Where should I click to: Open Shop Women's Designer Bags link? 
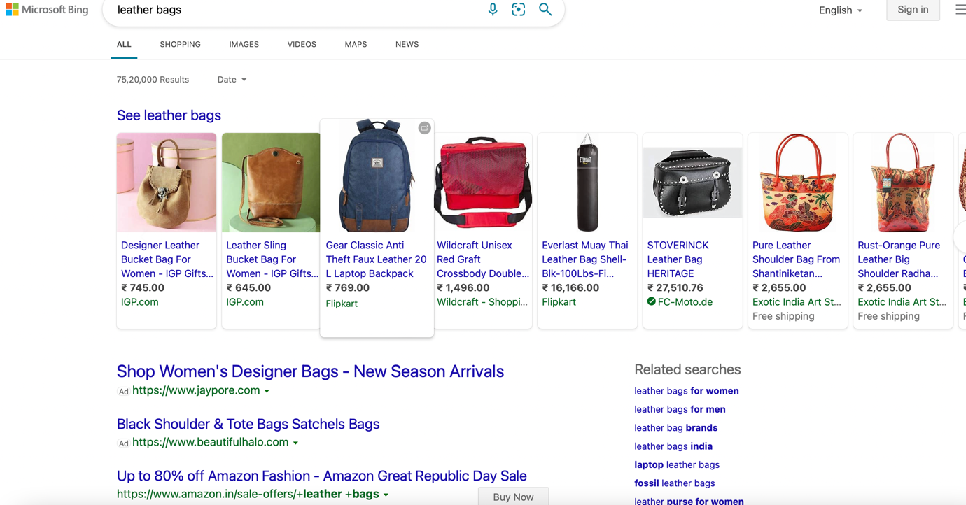click(310, 371)
